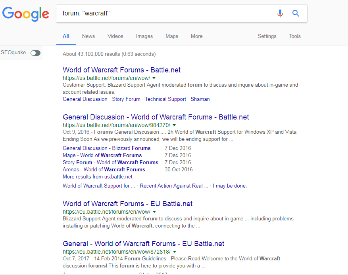Open Recent Action Against Real ... link

pyautogui.click(x=174, y=186)
